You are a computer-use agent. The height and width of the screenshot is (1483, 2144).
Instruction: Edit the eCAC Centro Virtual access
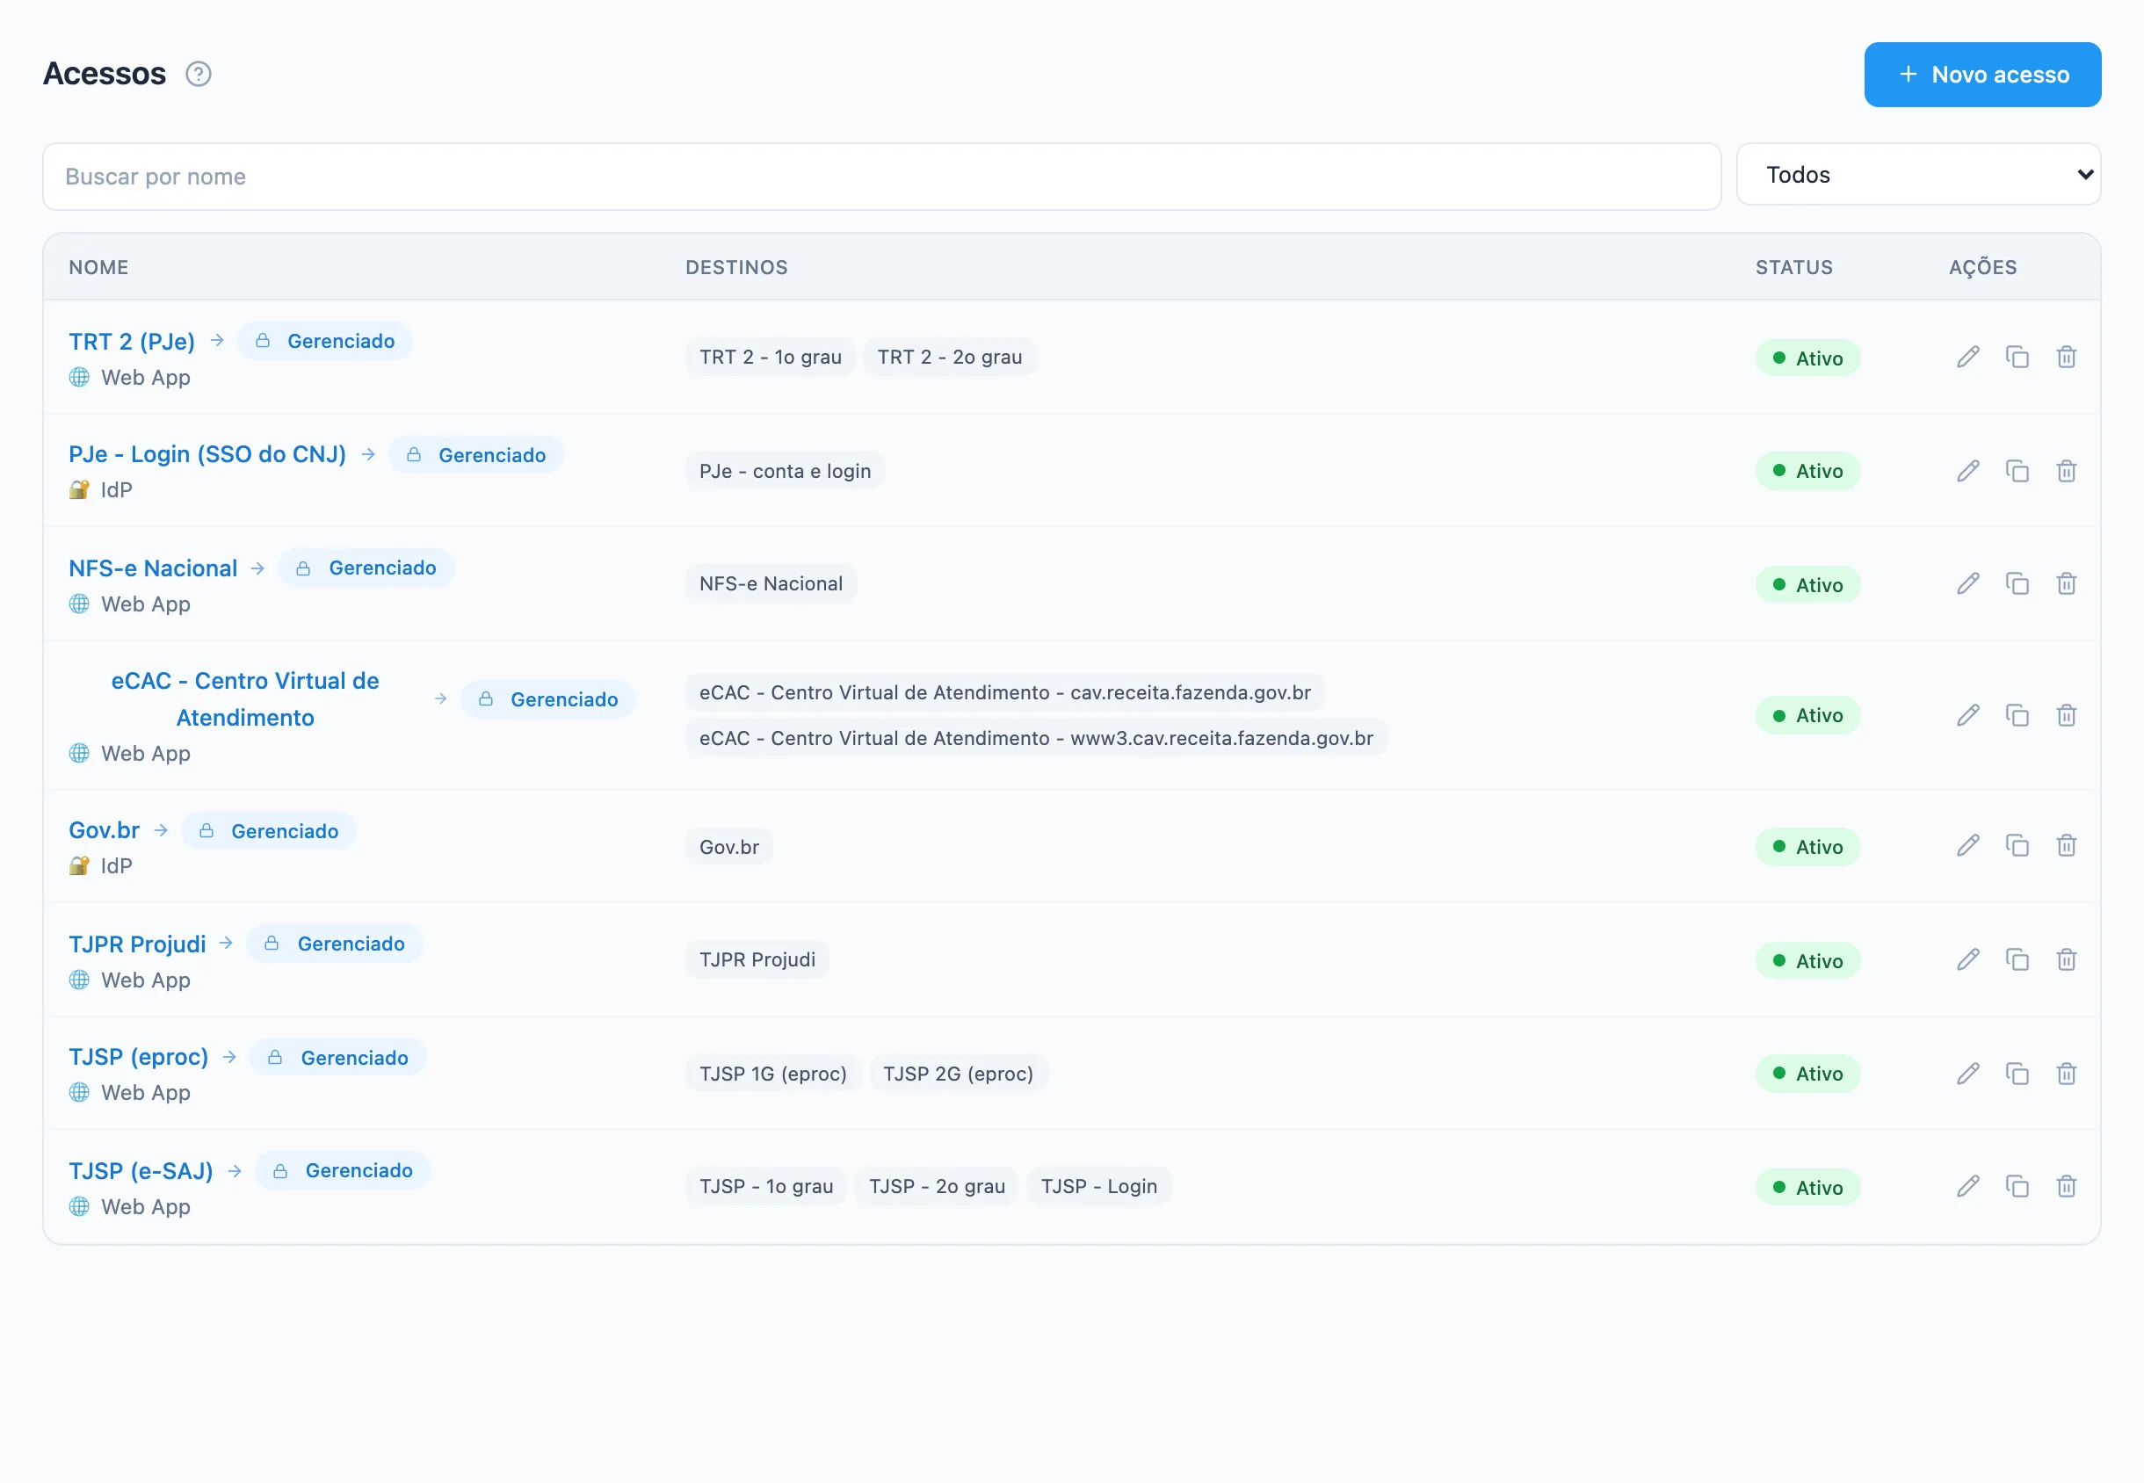pos(1967,715)
